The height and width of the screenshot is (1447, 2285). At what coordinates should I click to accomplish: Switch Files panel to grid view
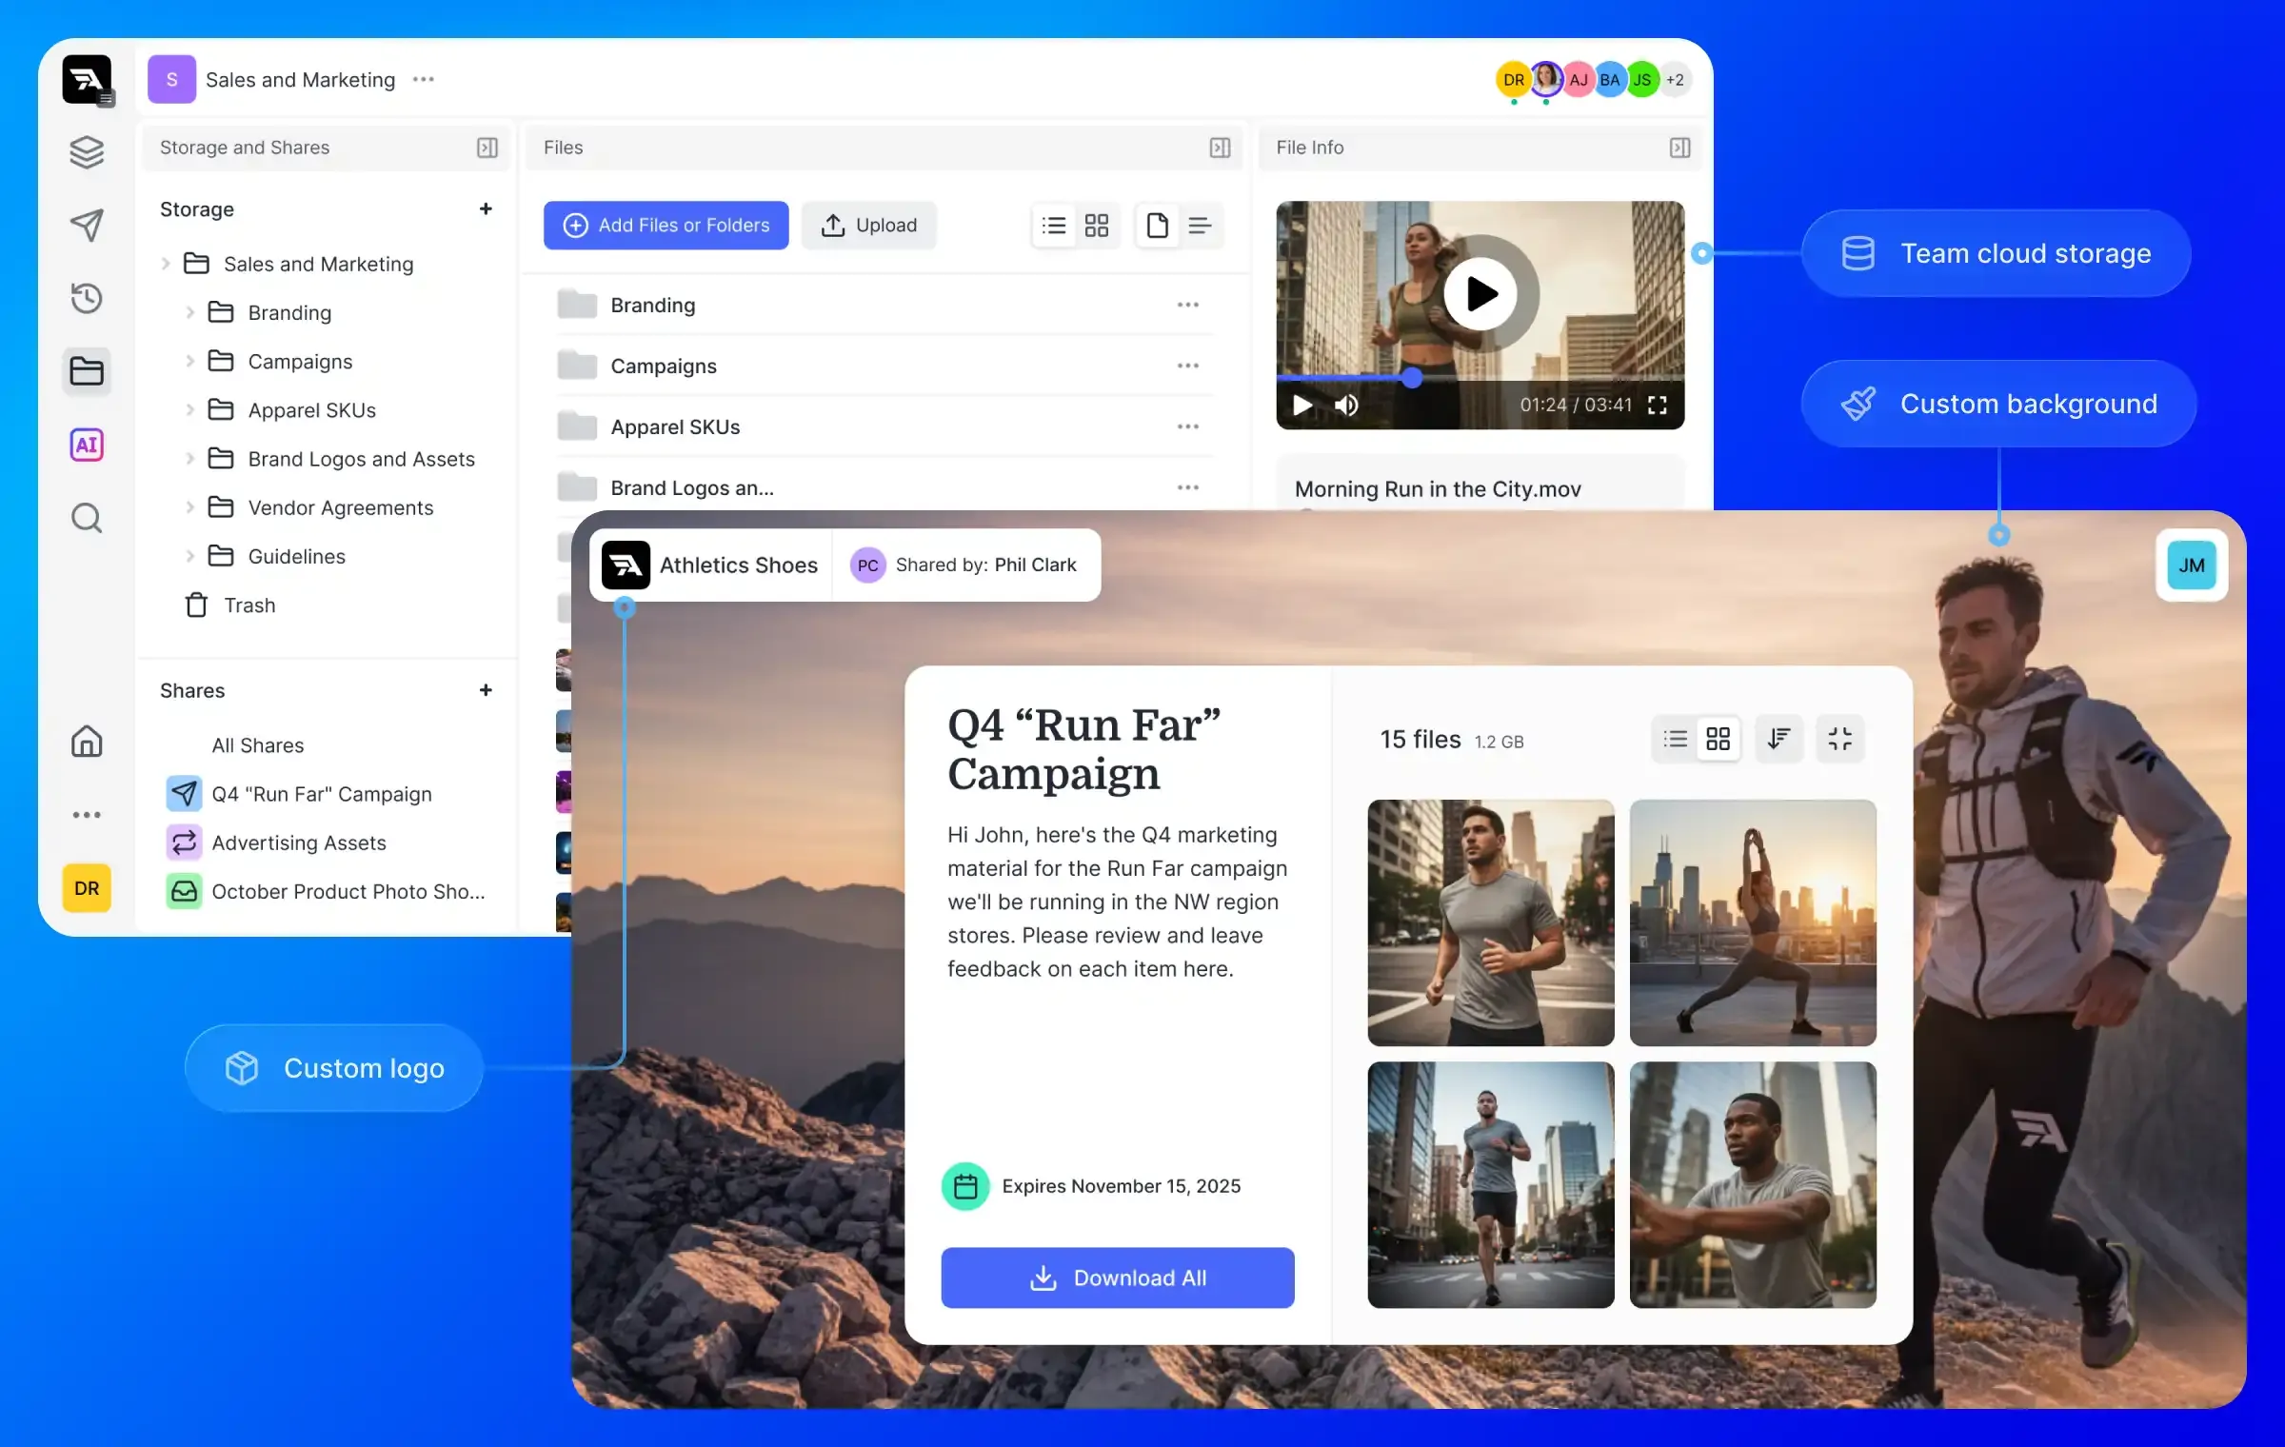click(x=1097, y=226)
